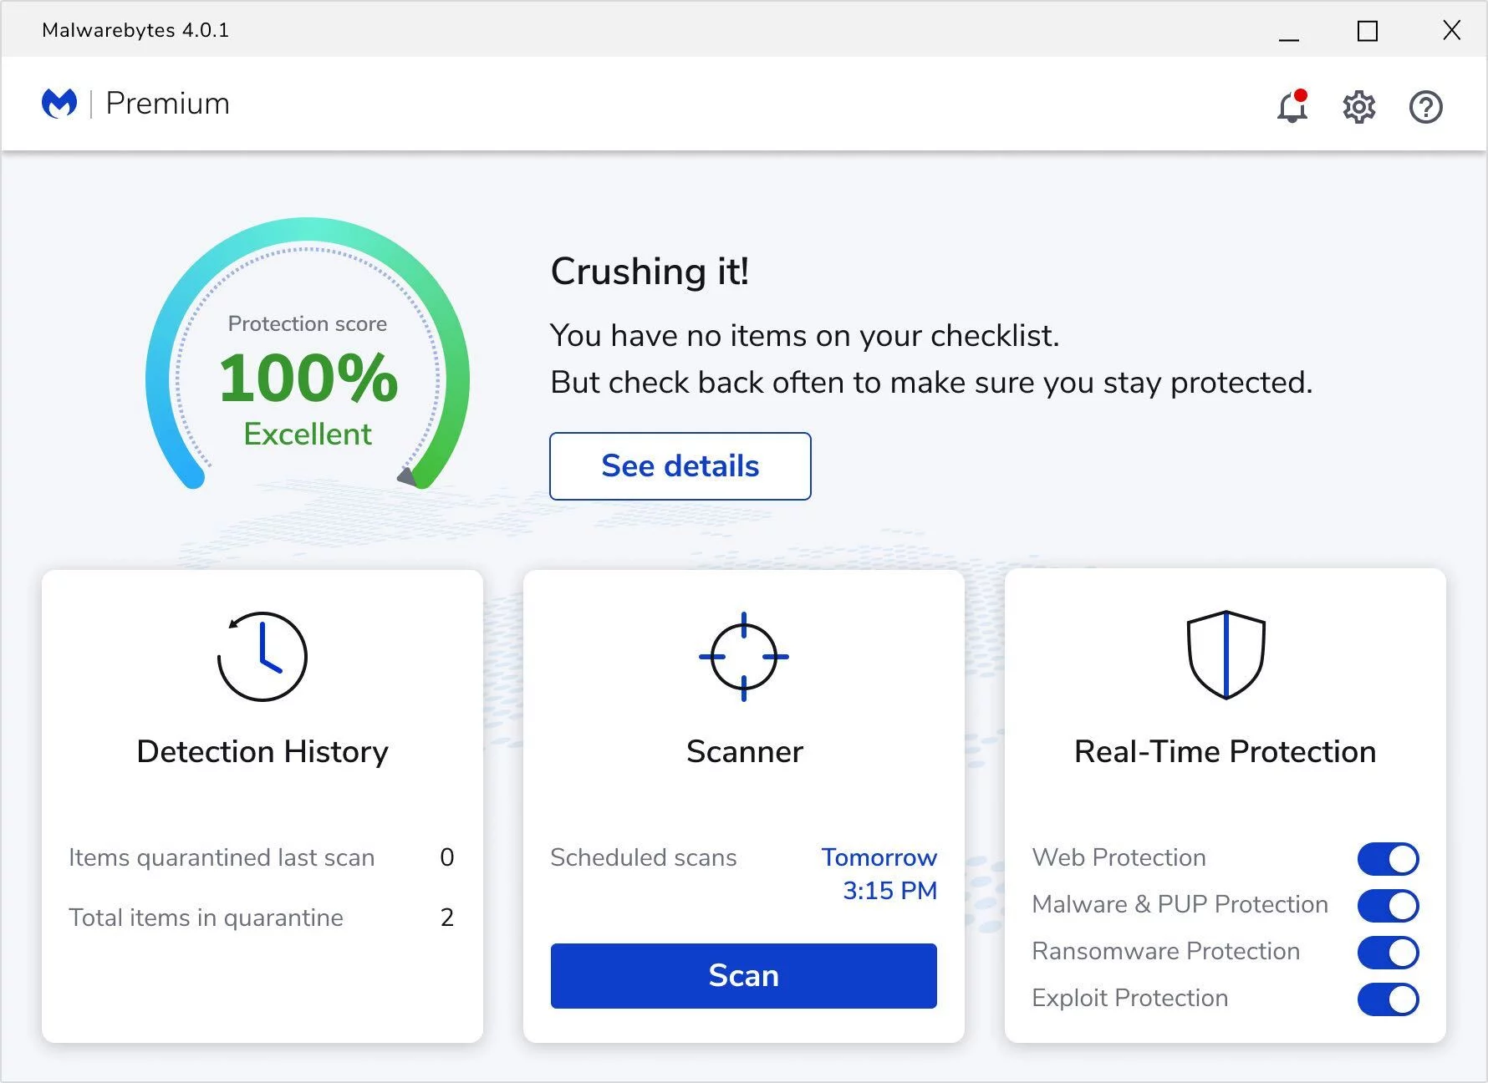Open Malwarebytes settings gear
The width and height of the screenshot is (1488, 1083).
[1358, 107]
